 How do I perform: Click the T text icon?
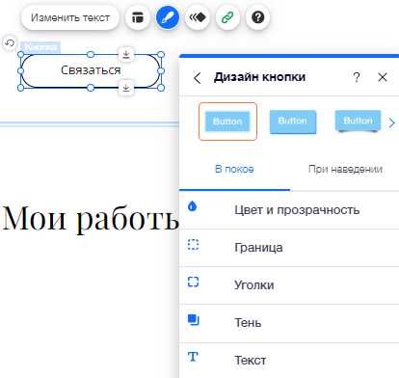tap(193, 357)
